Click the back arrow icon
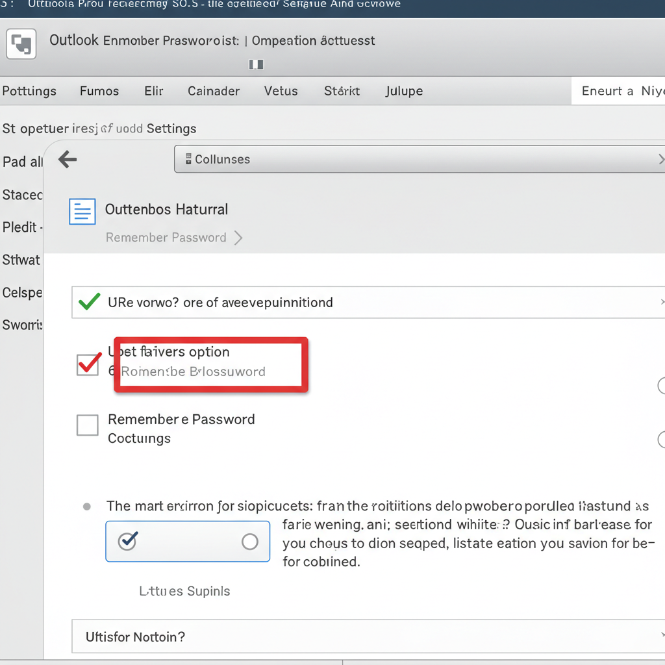 click(68, 160)
